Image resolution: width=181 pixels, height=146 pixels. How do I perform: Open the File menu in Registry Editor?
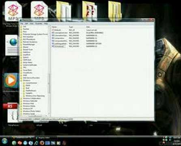22,24
